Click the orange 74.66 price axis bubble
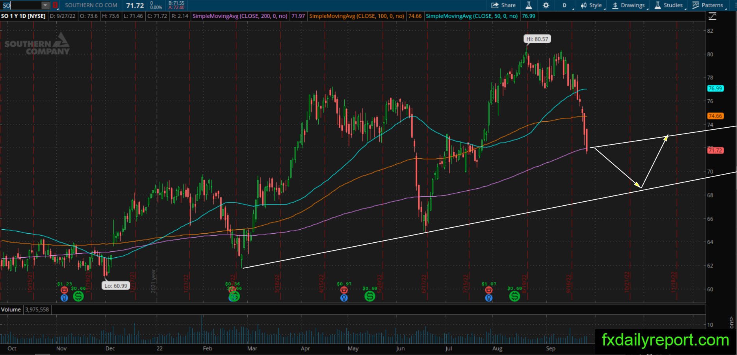 pos(715,116)
